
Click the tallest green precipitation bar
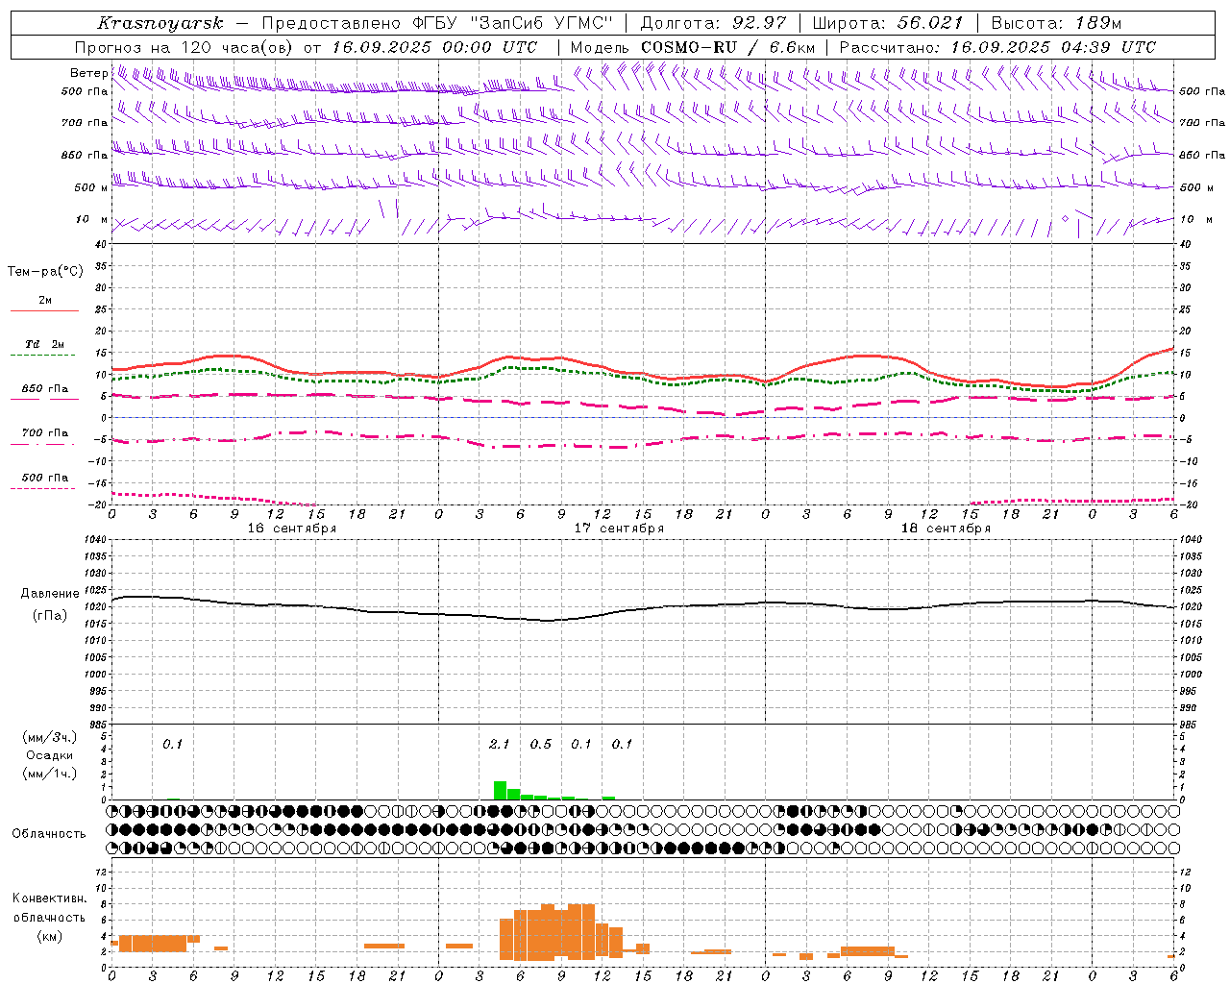500,790
